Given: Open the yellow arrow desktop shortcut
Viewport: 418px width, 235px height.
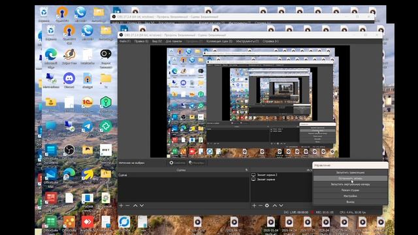Looking at the screenshot, I should [x=88, y=177].
